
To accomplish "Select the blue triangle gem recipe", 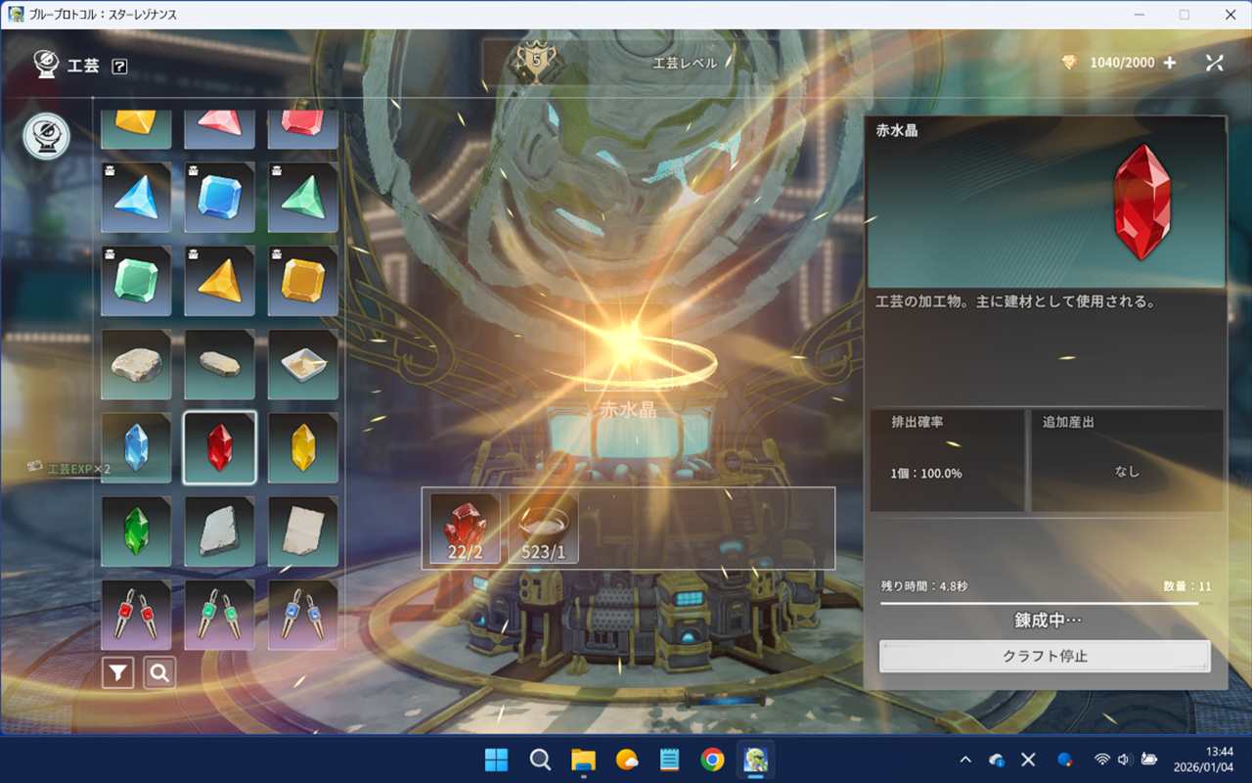I will tap(136, 198).
